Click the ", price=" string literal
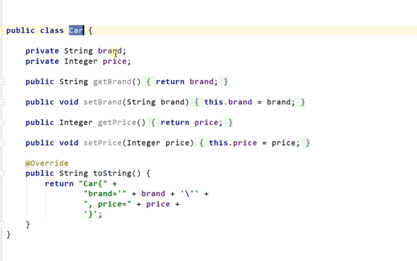 pyautogui.click(x=107, y=204)
